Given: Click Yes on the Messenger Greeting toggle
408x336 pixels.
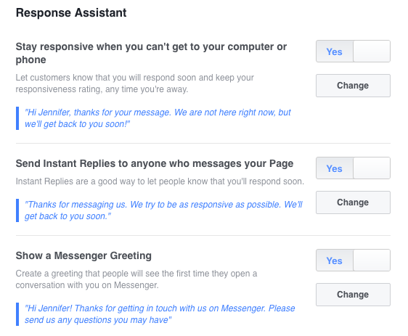Looking at the screenshot, I should [x=335, y=261].
